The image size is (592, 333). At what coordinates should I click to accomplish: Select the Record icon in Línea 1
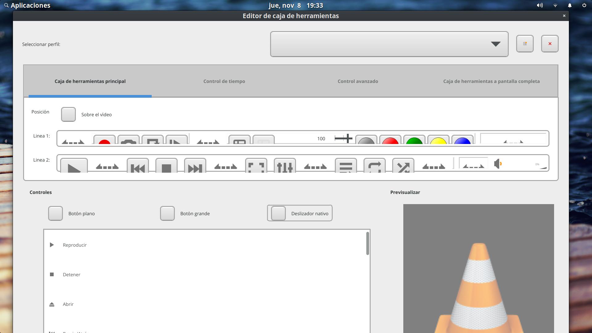tap(104, 141)
